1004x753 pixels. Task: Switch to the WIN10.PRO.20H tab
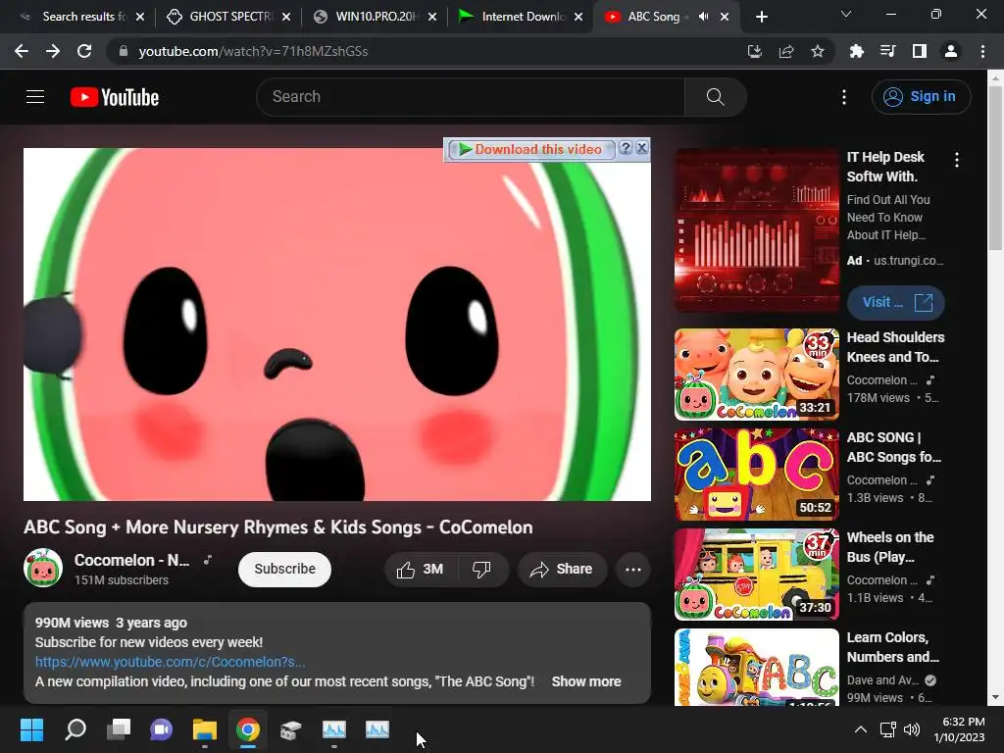376,17
